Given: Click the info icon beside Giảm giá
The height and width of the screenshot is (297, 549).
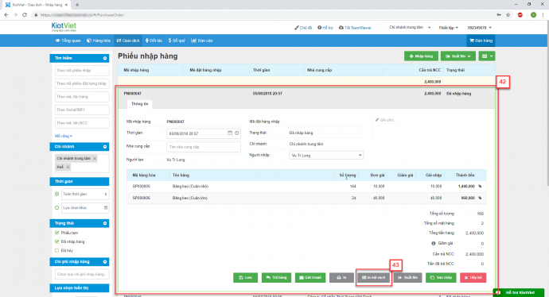Looking at the screenshot, I should (x=434, y=243).
